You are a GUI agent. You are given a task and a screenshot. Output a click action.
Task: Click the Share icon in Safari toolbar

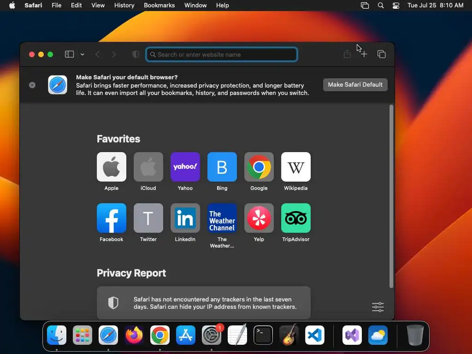pos(347,54)
